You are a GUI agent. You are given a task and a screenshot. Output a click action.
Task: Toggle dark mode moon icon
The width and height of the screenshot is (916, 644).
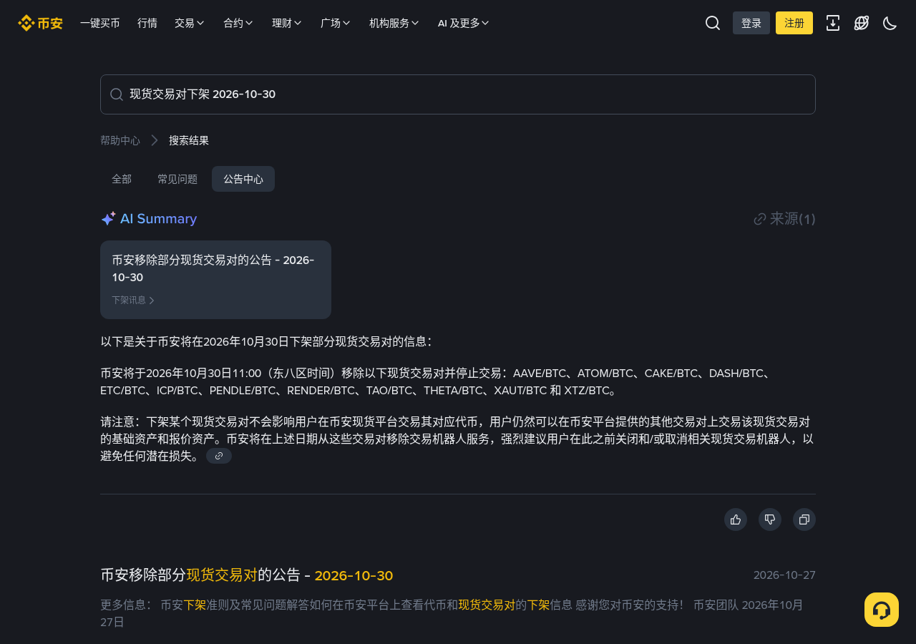coord(890,23)
